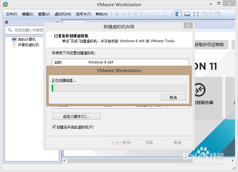The width and height of the screenshot is (238, 172).
Task: Click the take snapshot clock icon
Action: pos(148,14)
